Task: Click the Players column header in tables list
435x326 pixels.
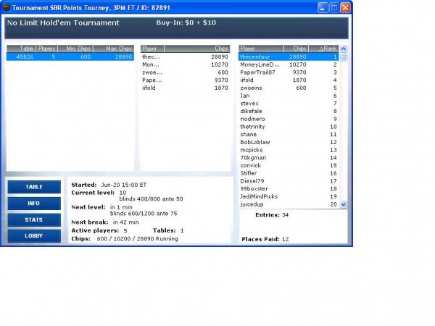Action: coord(46,49)
